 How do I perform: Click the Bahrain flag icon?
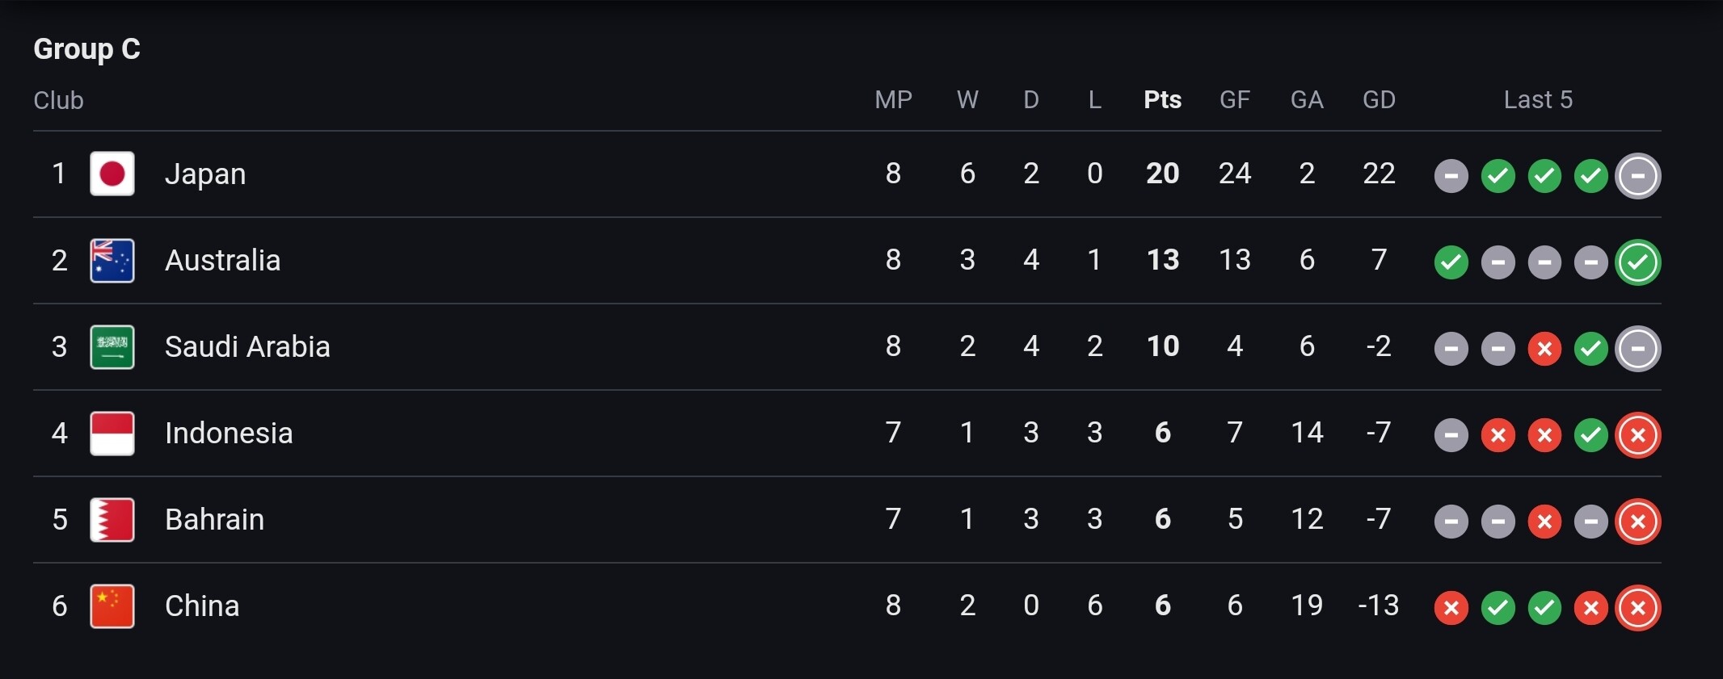click(x=112, y=520)
